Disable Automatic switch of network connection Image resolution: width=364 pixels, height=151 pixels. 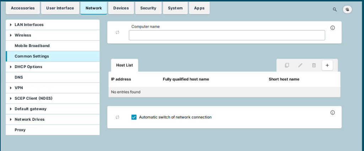coord(134,117)
